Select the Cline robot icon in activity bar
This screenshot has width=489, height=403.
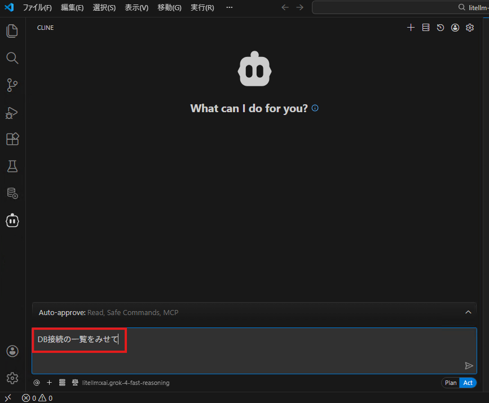coord(12,220)
